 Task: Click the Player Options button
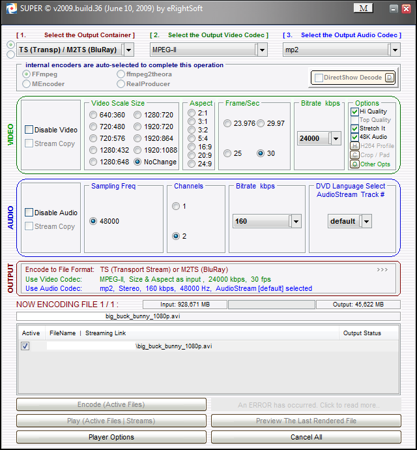coord(111,437)
